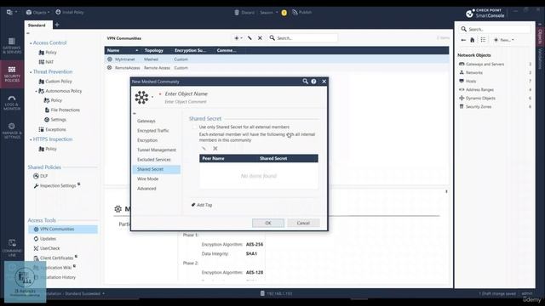The width and height of the screenshot is (545, 306).
Task: Click edit pencil icon in VPN Communities toolbar
Action: 250,37
